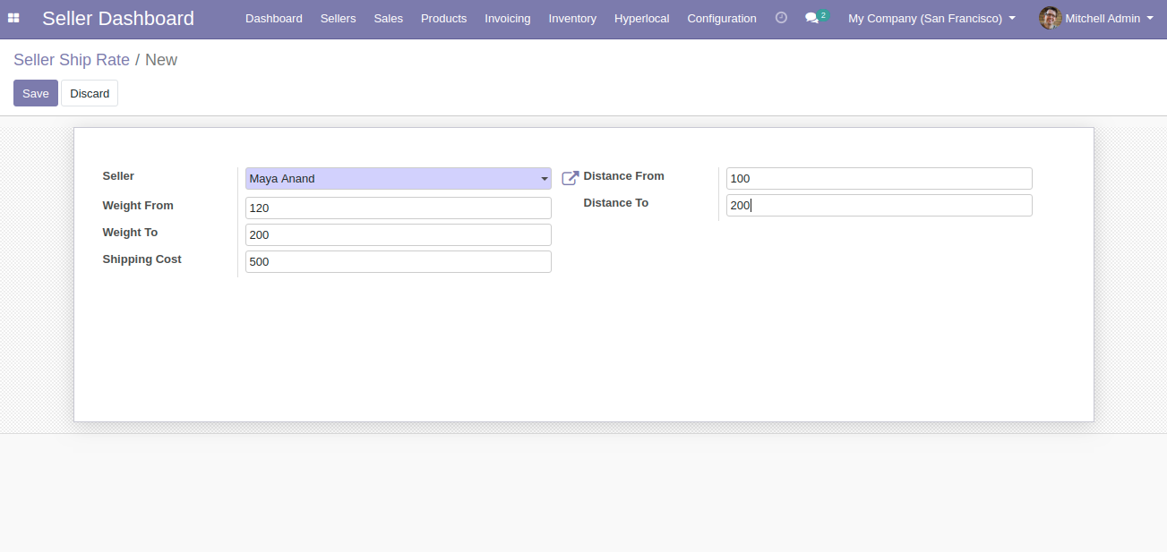Viewport: 1167px width, 552px height.
Task: Click the New breadcrumb text
Action: point(161,60)
